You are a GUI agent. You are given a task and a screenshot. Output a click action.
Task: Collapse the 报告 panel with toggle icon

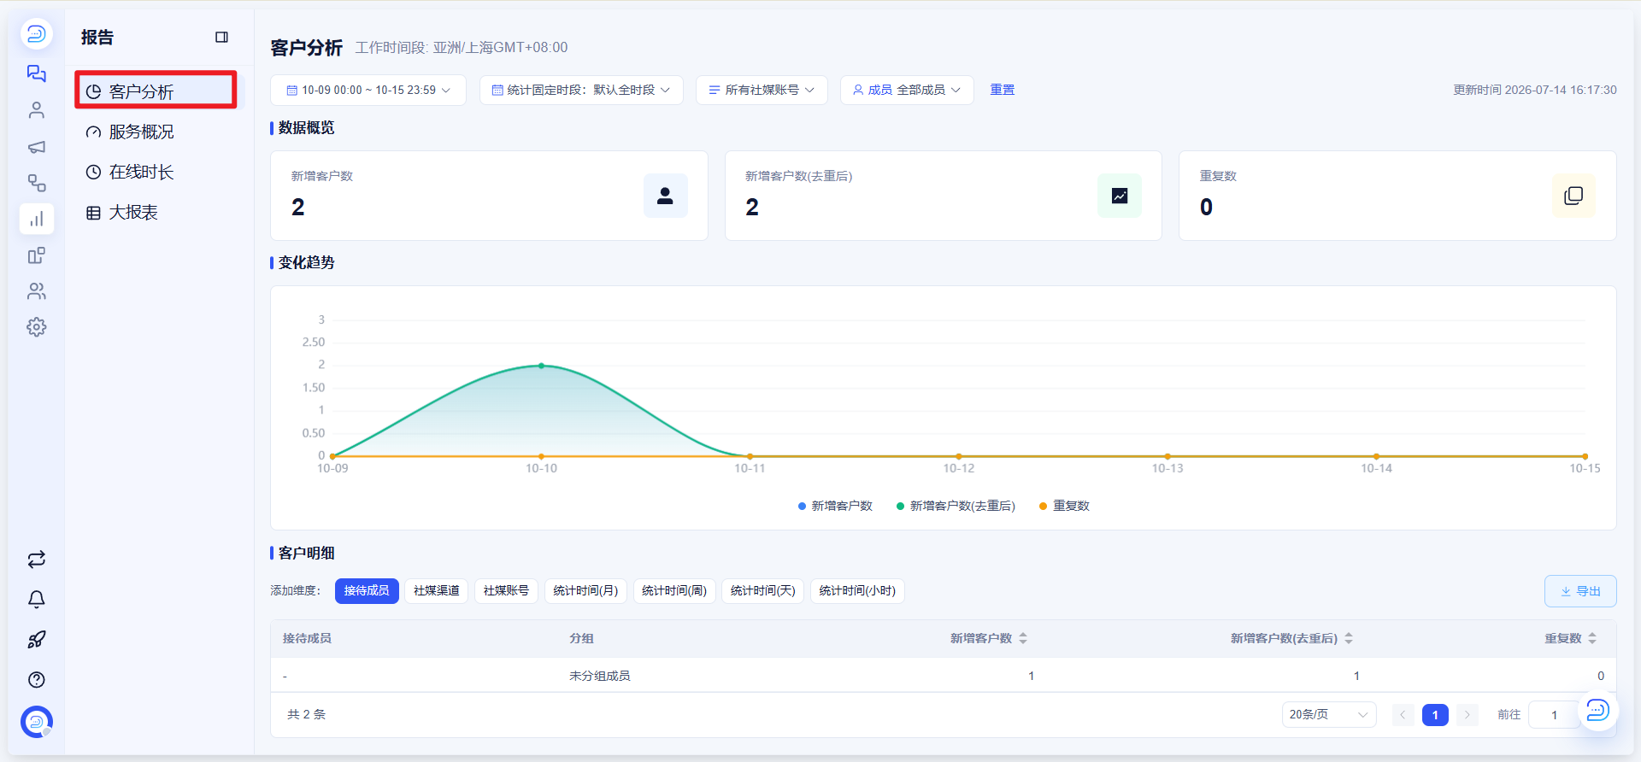coord(221,38)
